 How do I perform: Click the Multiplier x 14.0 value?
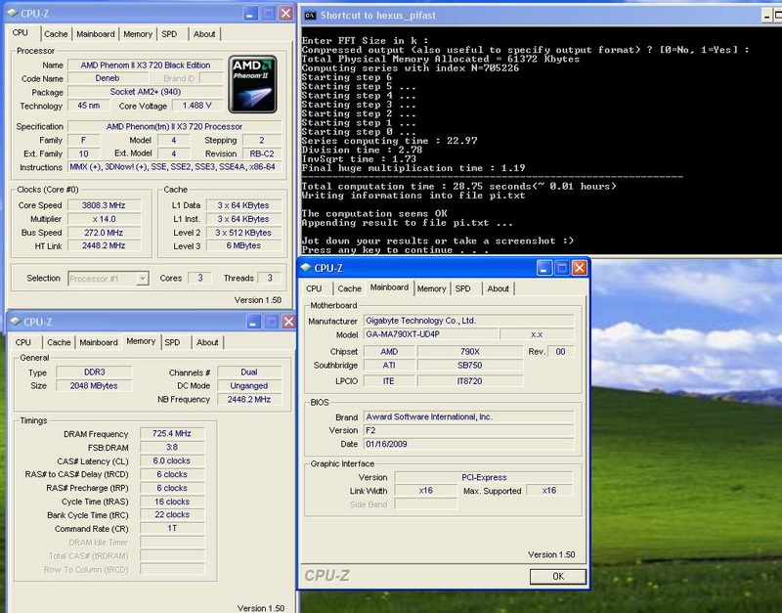(104, 219)
